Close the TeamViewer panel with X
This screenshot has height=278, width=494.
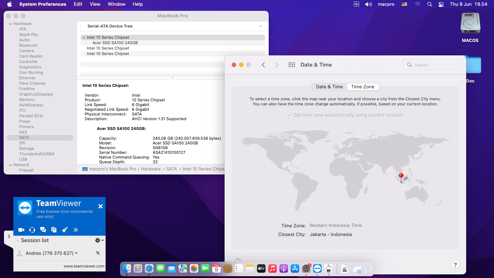tap(101, 206)
